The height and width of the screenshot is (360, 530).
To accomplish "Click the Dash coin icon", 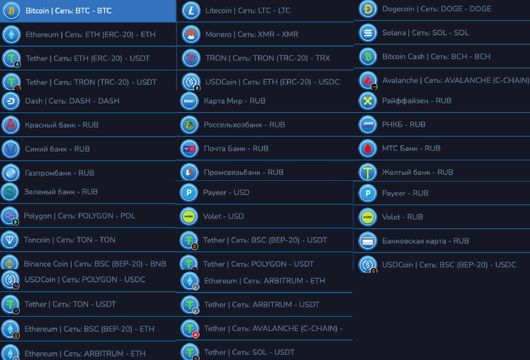I will click(x=11, y=101).
